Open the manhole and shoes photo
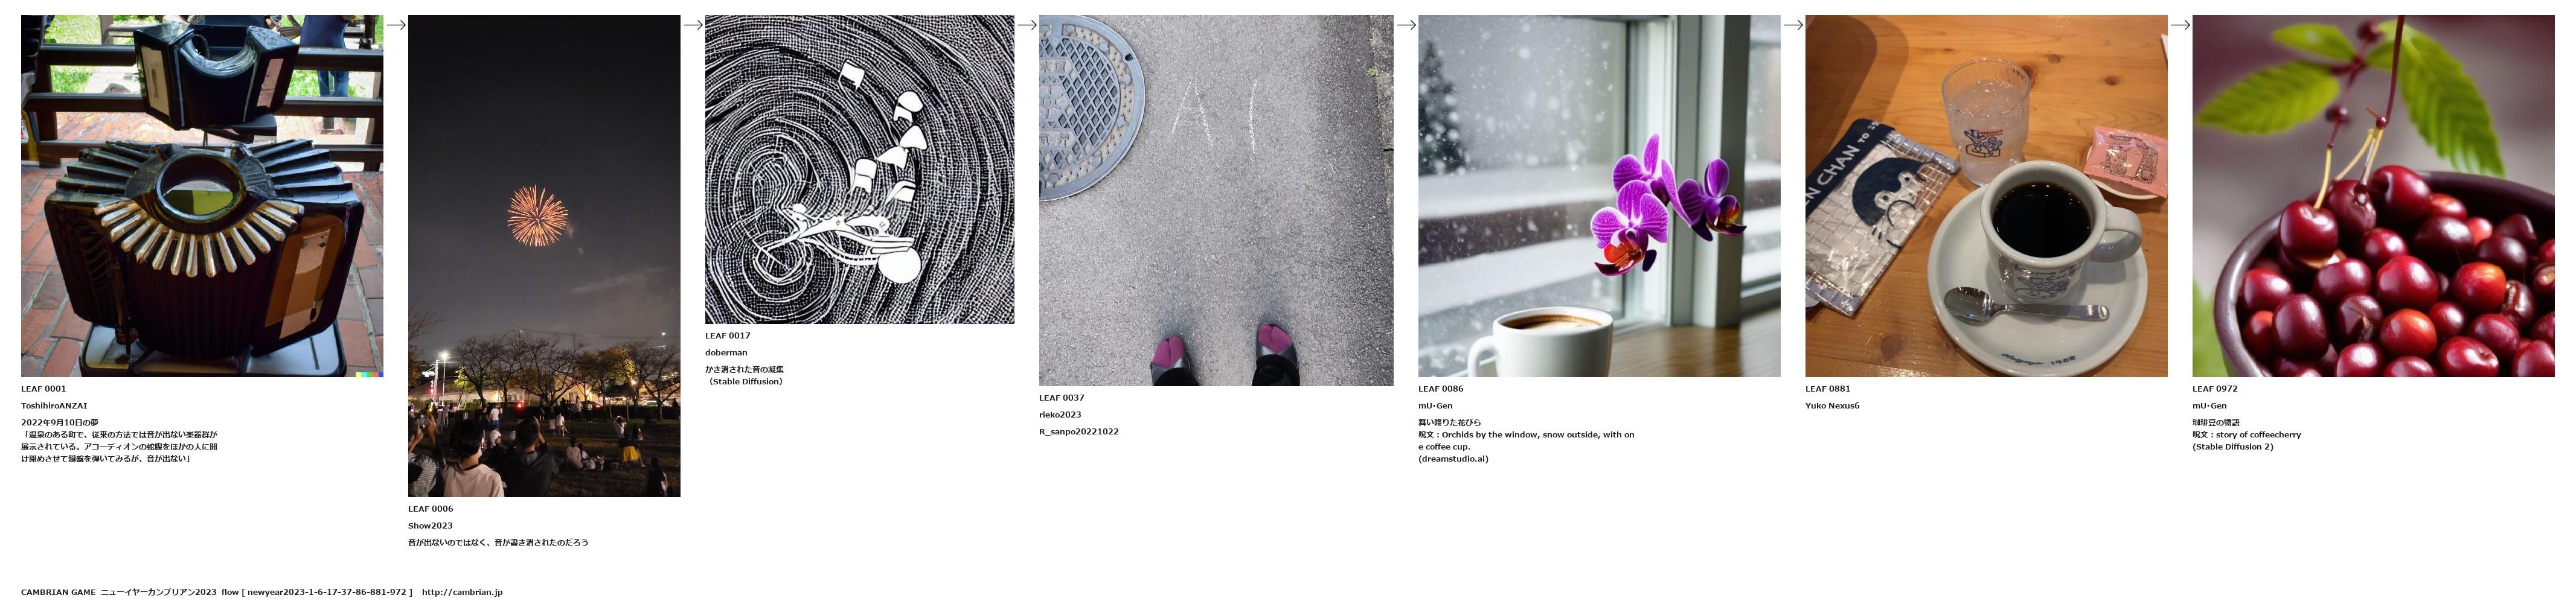This screenshot has width=2576, height=607. 1216,200
